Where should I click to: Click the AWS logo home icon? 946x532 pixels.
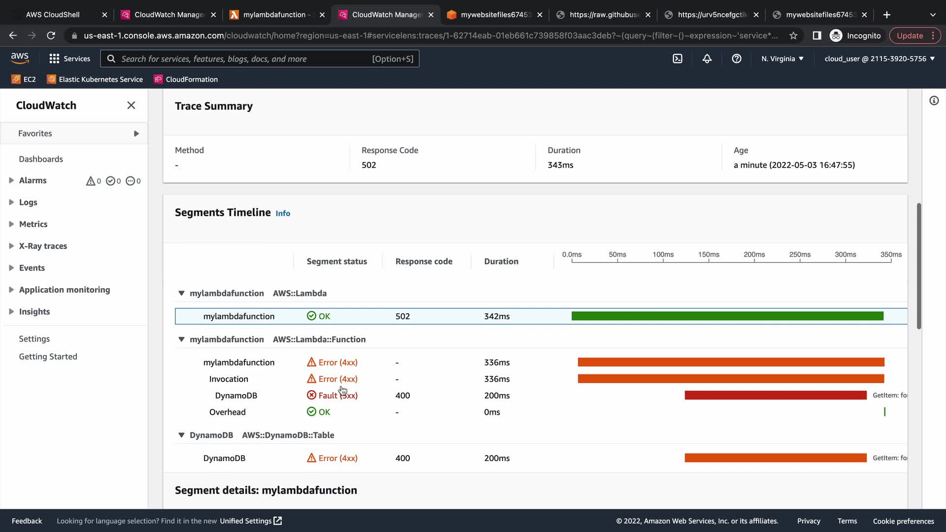click(20, 58)
